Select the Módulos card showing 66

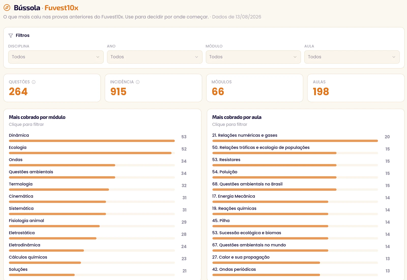click(255, 88)
